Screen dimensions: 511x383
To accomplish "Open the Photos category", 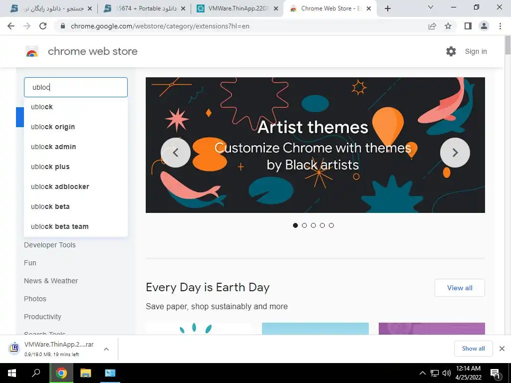I will tap(35, 299).
